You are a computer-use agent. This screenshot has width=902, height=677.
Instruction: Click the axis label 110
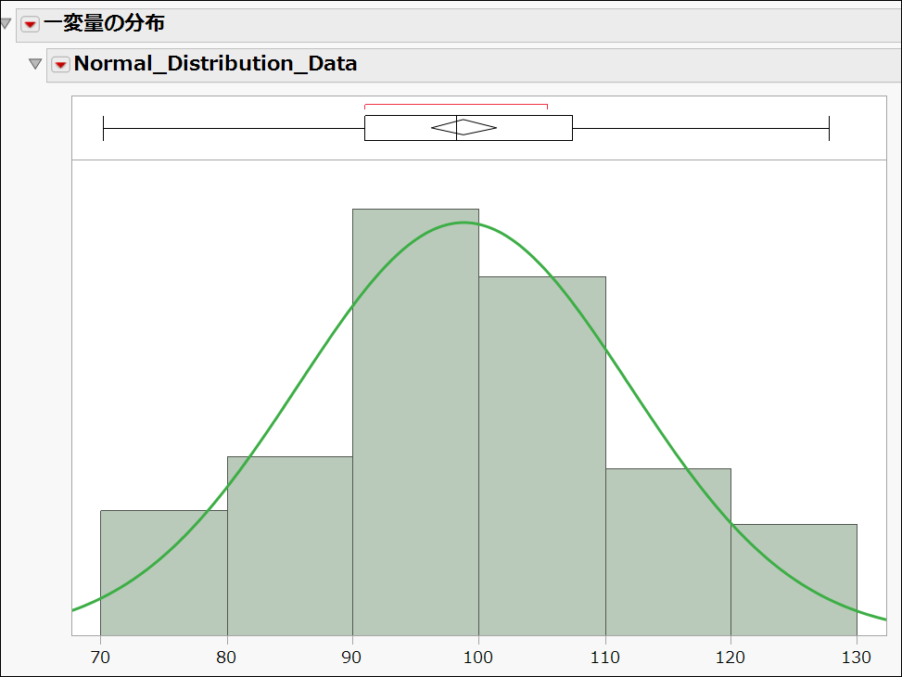(605, 657)
